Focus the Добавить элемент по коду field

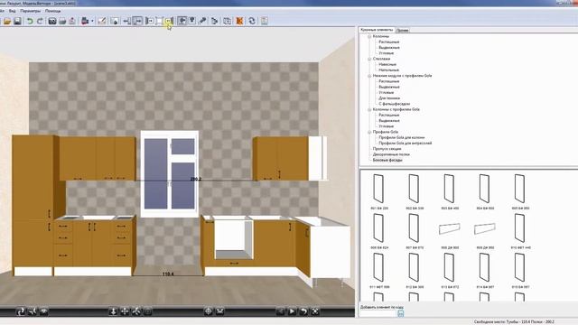(x=378, y=313)
